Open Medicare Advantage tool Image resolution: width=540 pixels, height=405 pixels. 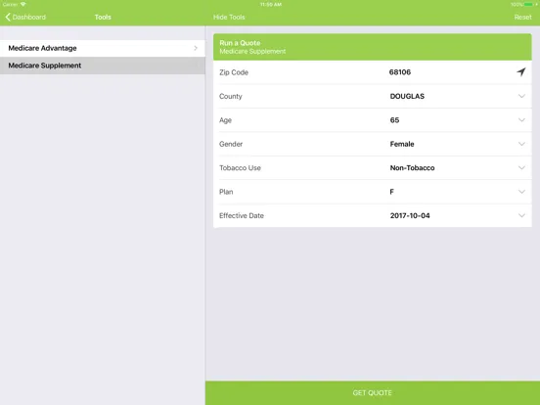pyautogui.click(x=103, y=48)
